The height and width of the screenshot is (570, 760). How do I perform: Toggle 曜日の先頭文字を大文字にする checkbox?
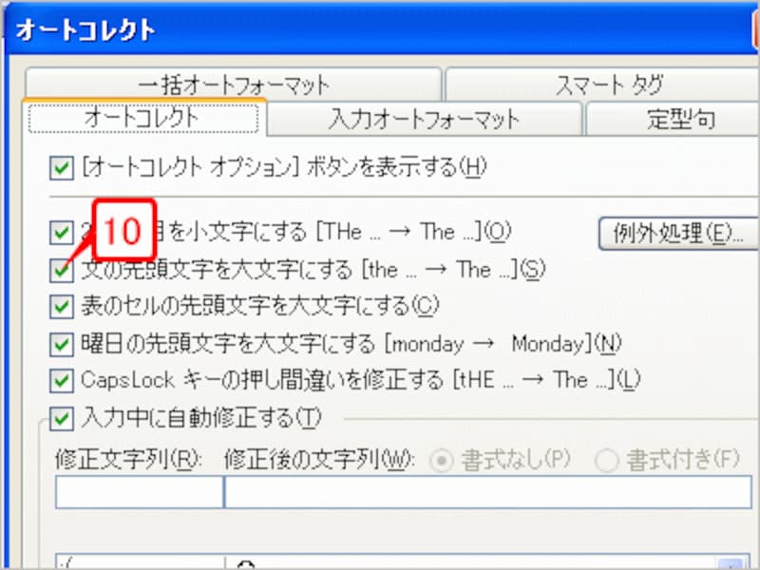(62, 344)
